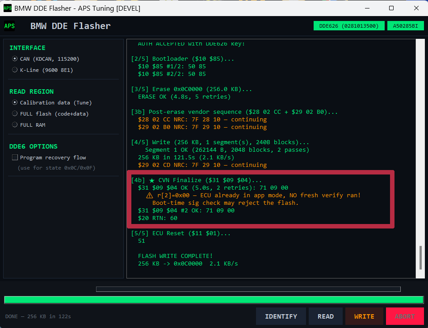
Task: Click 'ERASE OK (4.8s, 5 retries)' log line
Action: pos(184,97)
